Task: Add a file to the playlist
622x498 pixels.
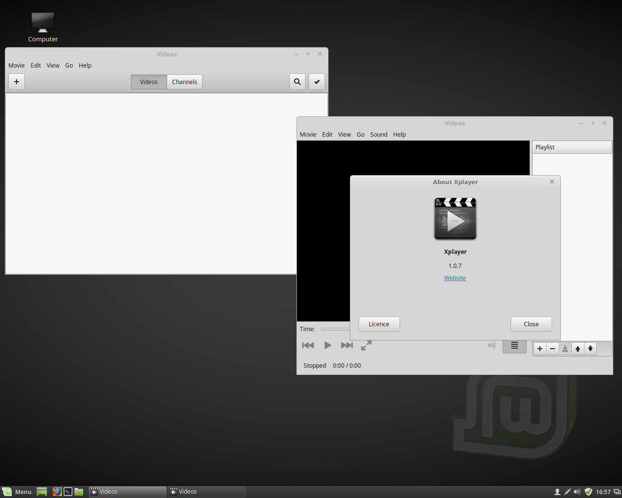Action: [x=540, y=349]
